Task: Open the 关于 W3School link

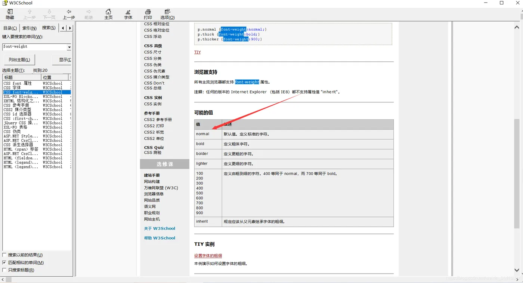Action: (160, 228)
